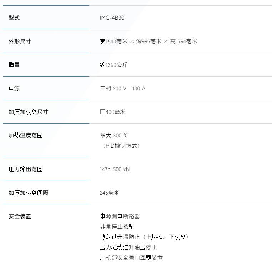
Task: Select the power value 三相 200 V 100 A
Action: 123,88
